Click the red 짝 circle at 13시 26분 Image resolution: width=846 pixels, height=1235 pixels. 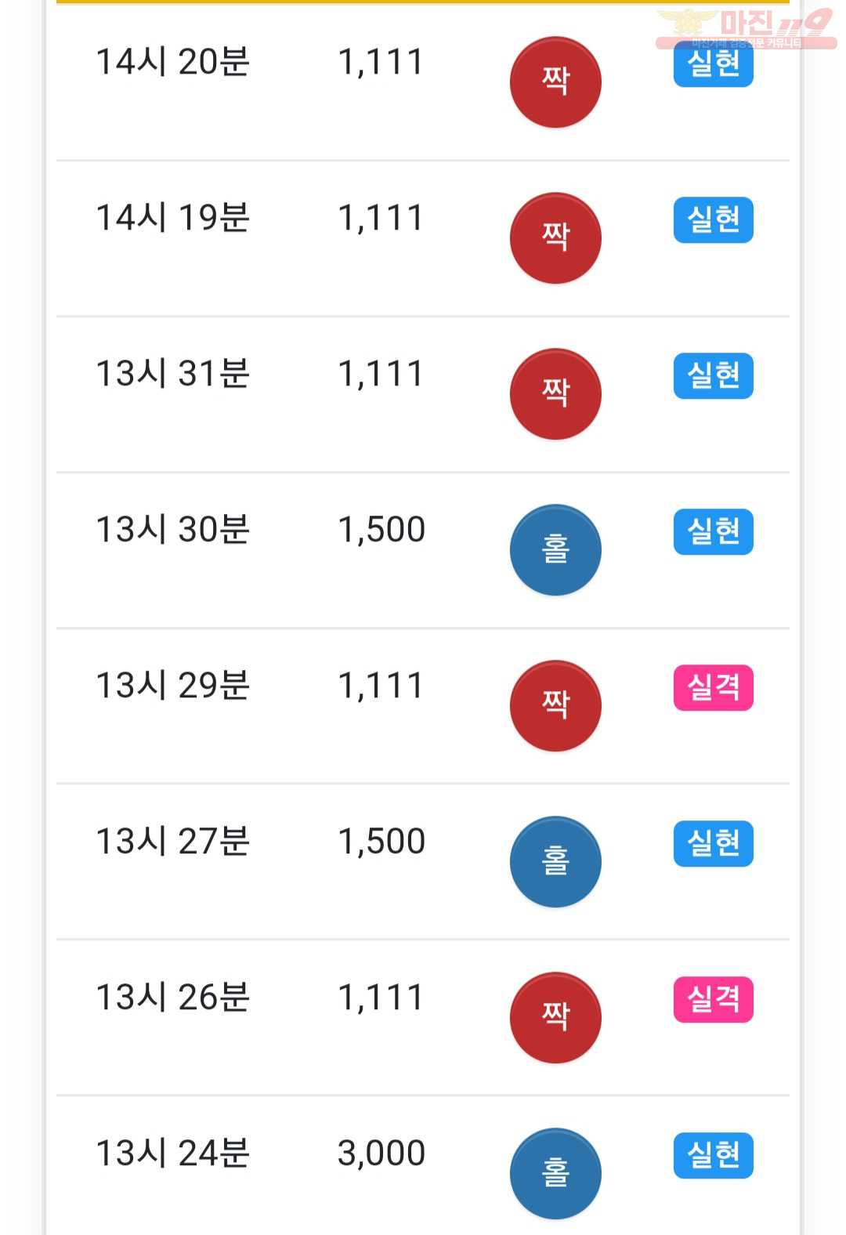point(555,1017)
